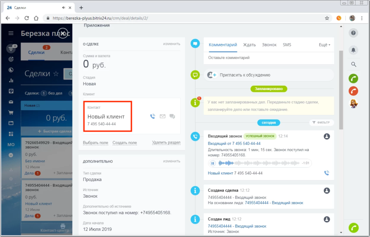370x237 pixels.
Task: Seek within the call recording waveform
Action: (259, 163)
